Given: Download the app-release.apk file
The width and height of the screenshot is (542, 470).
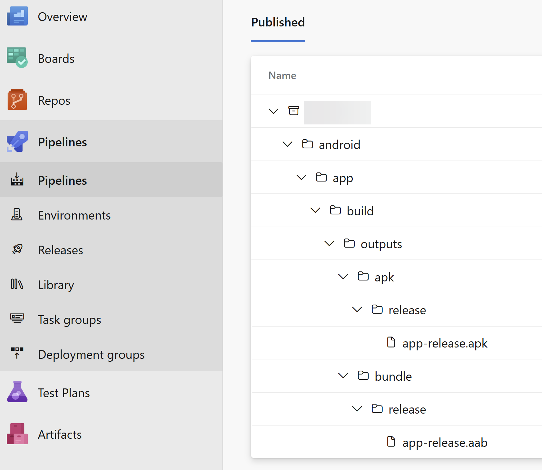Looking at the screenshot, I should click(445, 343).
